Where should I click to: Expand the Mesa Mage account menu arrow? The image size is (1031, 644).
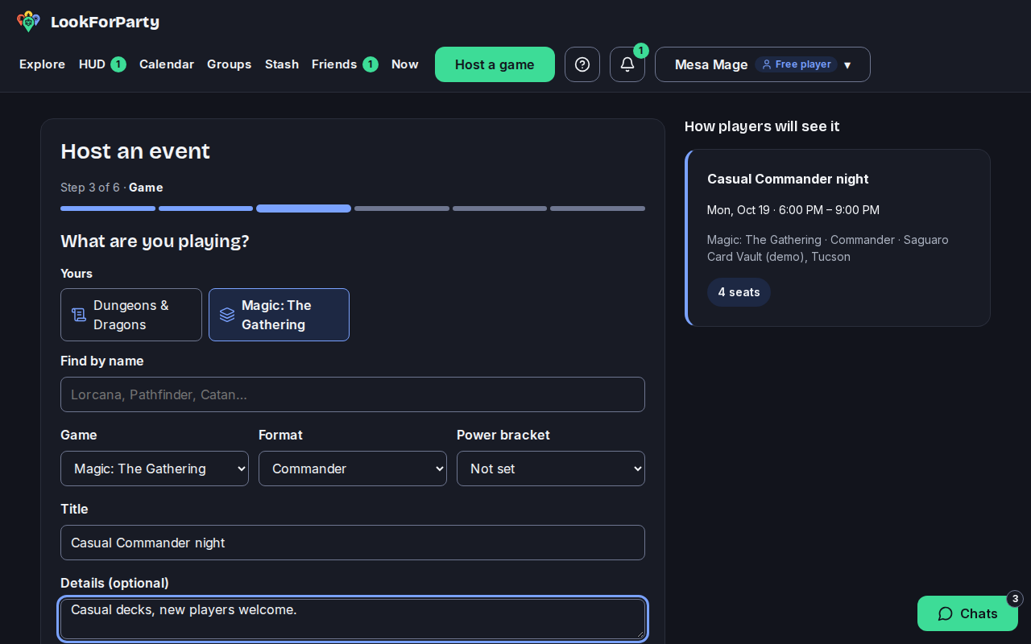click(847, 64)
